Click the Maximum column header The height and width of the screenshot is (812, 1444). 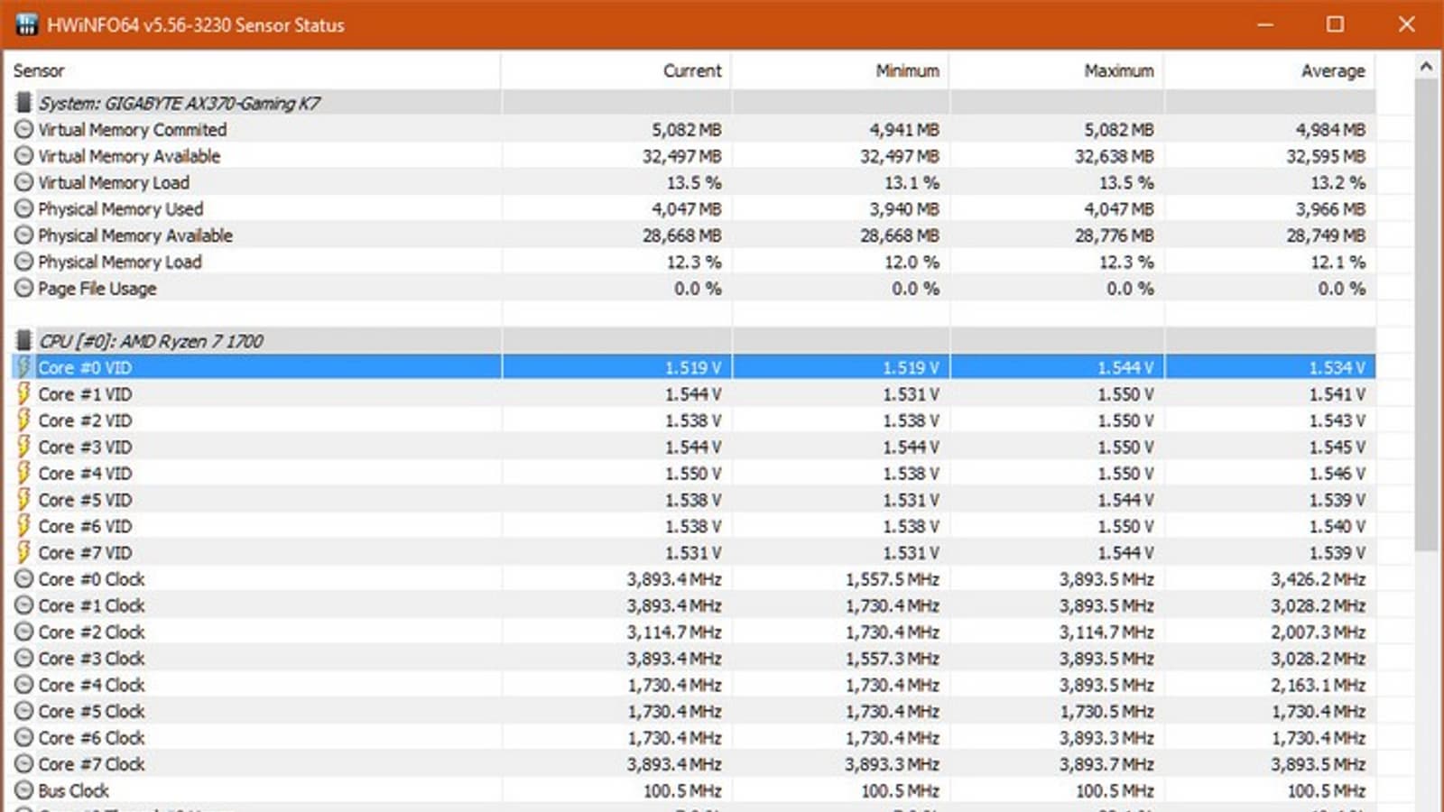pos(1118,70)
